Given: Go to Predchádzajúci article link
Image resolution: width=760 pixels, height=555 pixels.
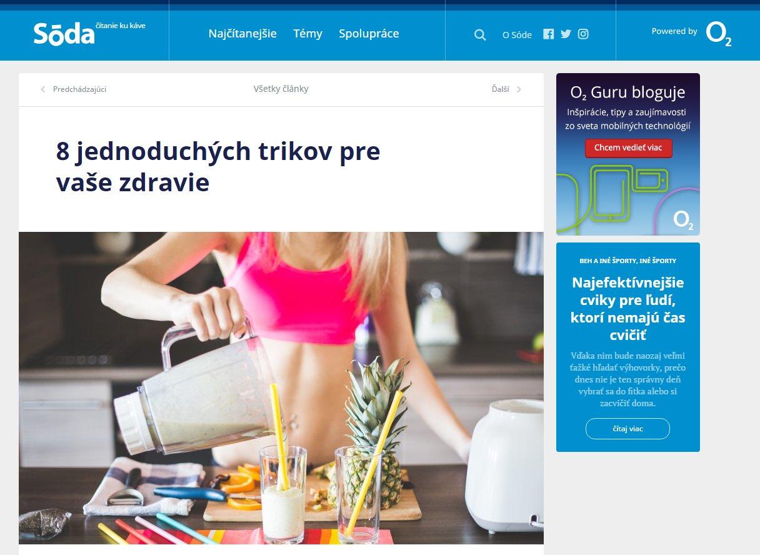Looking at the screenshot, I should (79, 89).
